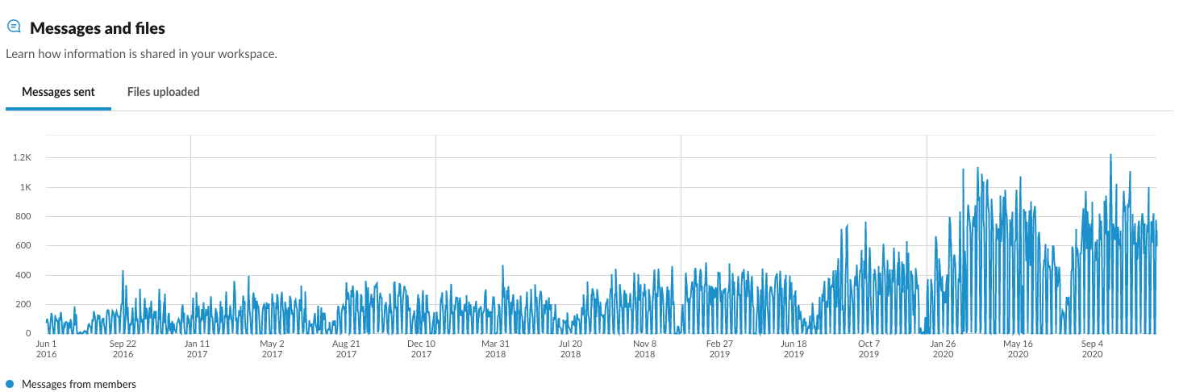1179x392 pixels.
Task: Click the Messages and files chat icon
Action: coord(13,27)
